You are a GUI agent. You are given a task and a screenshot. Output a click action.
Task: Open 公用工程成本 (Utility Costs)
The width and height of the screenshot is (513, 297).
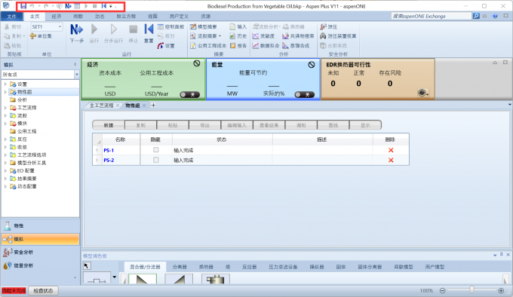click(208, 46)
